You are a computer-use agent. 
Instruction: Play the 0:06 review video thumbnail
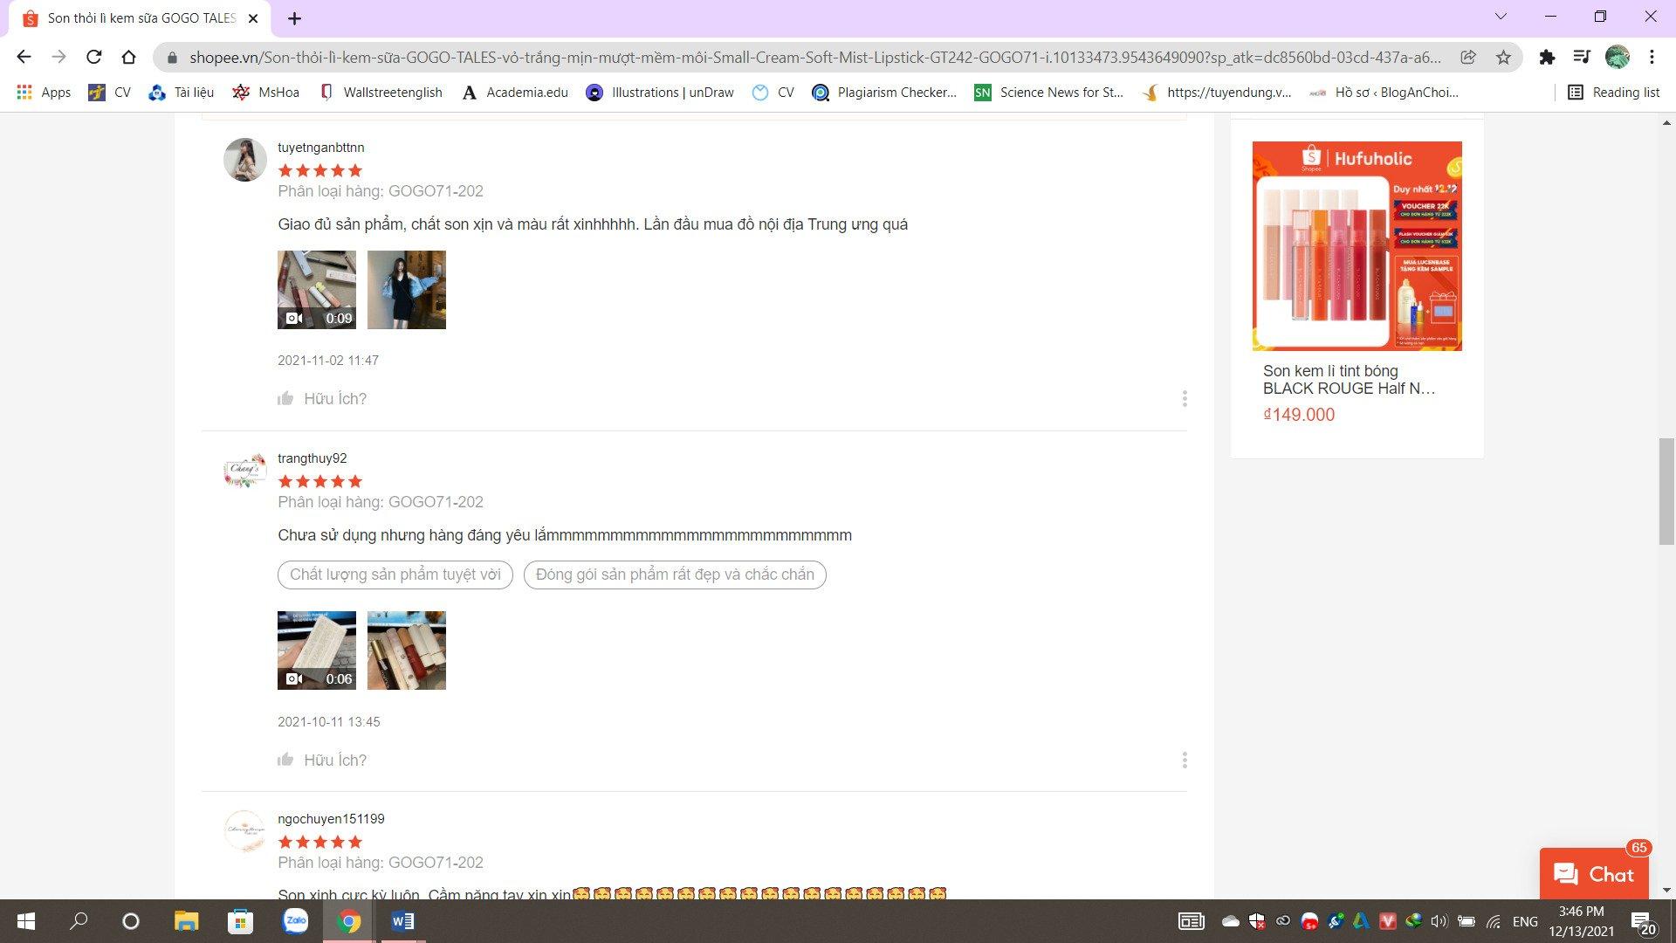click(316, 650)
